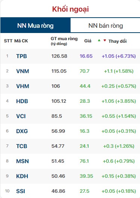The height and width of the screenshot is (198, 140).
Task: Click the GT mua ròng column header
Action: coord(64,41)
